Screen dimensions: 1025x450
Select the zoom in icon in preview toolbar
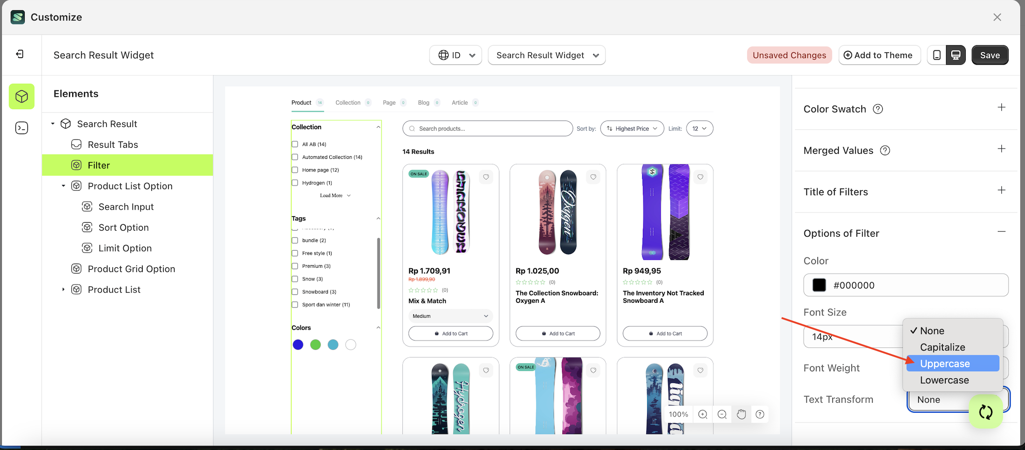coord(702,414)
